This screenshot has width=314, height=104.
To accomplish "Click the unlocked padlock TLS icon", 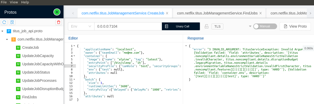I will point(206,26).
